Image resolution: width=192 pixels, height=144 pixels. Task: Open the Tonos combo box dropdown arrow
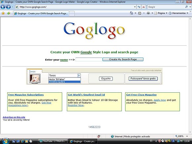pyautogui.click(x=79, y=75)
